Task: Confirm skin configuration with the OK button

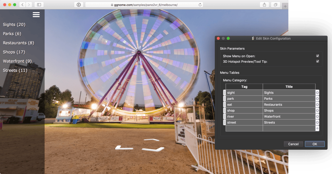Action: (315, 144)
